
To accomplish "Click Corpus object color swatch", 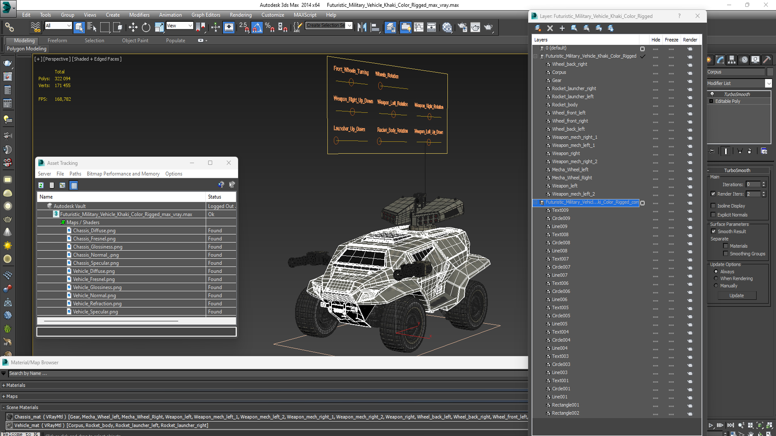I will click(770, 72).
